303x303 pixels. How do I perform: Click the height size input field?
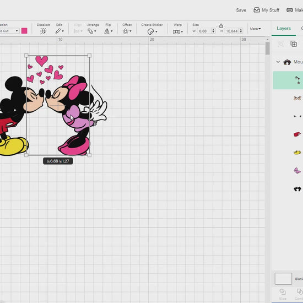point(232,31)
